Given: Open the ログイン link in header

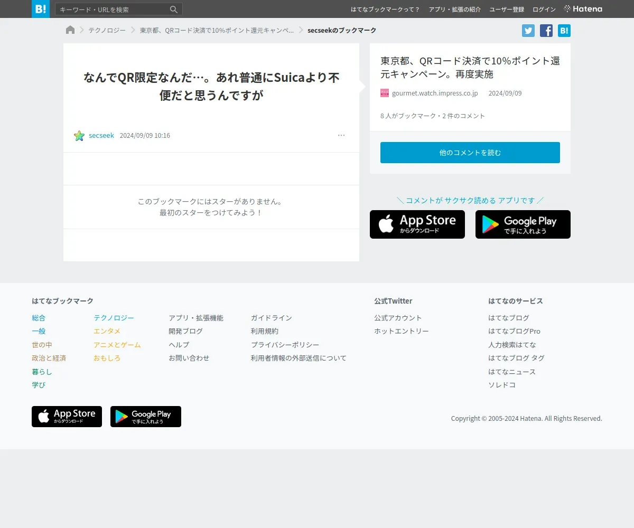Looking at the screenshot, I should [x=544, y=9].
